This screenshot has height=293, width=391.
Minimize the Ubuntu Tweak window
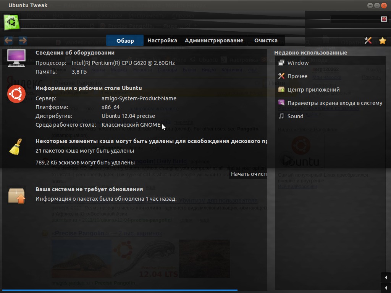pos(370,5)
